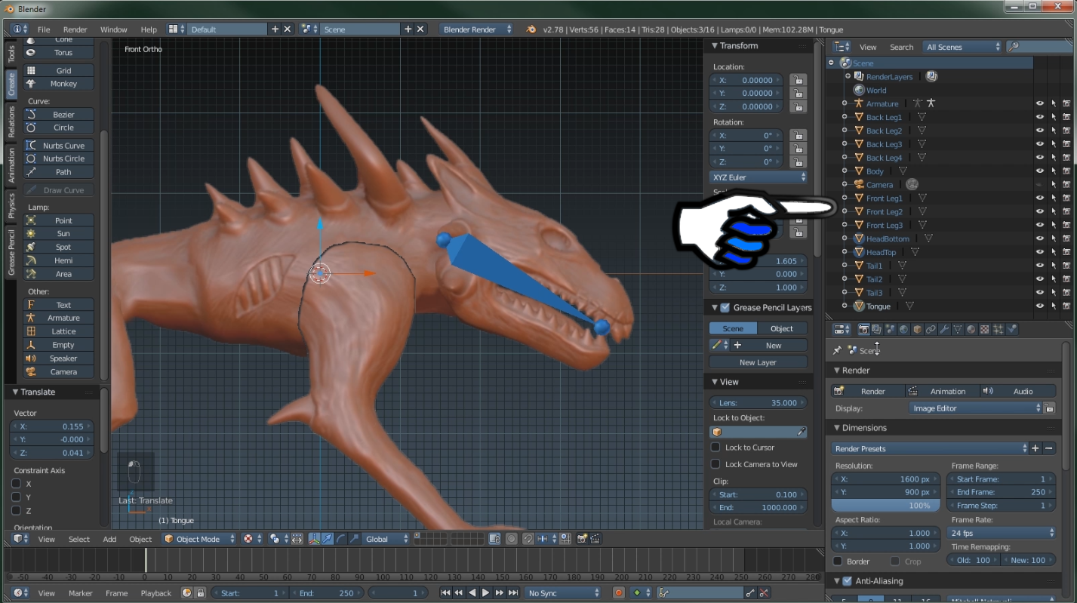
Task: Open the File menu
Action: click(x=44, y=29)
